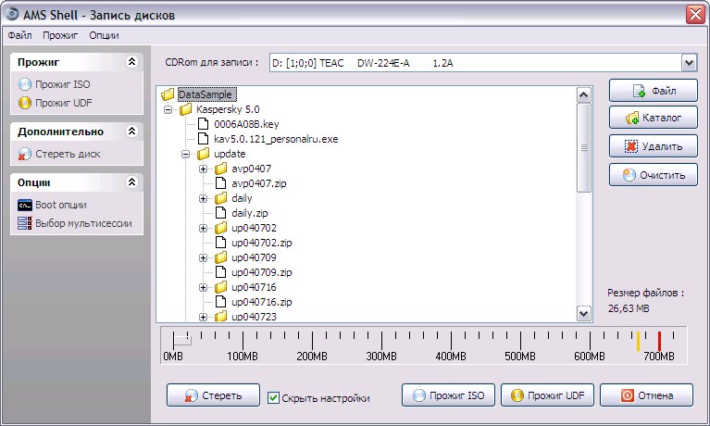The image size is (710, 426).
Task: Click the Прожиг UDF gold disc icon in sidebar
Action: pyautogui.click(x=24, y=103)
